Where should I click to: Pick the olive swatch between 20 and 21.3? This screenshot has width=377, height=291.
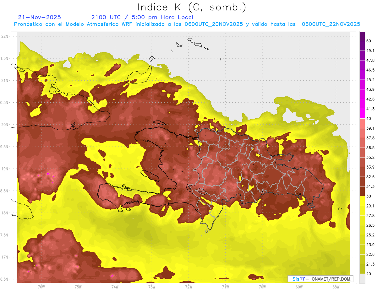coord(362,269)
